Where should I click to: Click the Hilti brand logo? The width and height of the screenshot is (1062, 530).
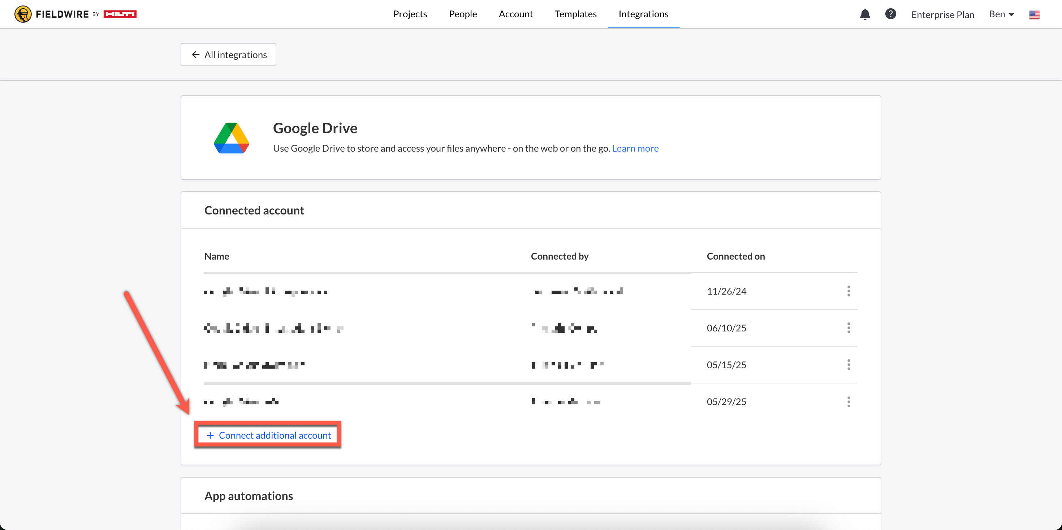pos(120,14)
